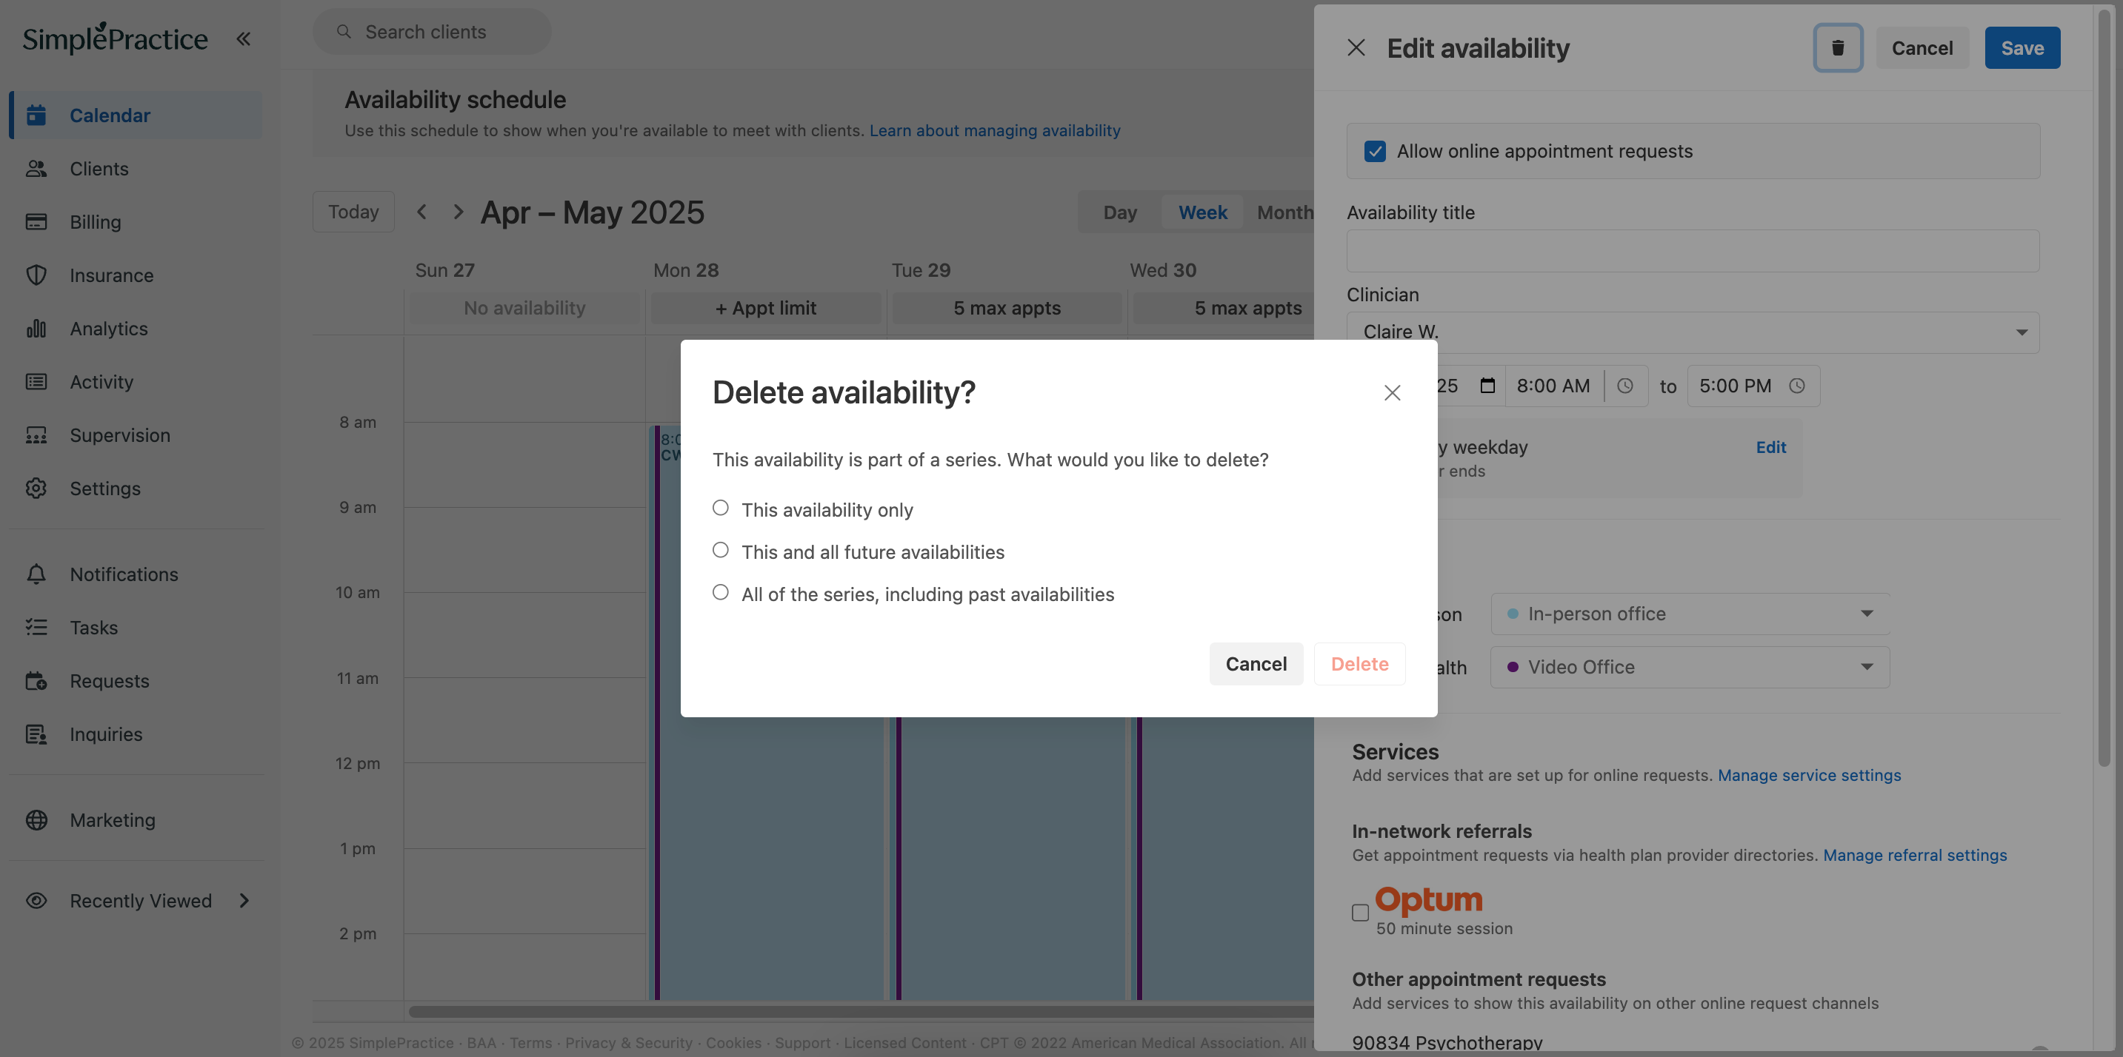2123x1057 pixels.
Task: Open the Analytics bar chart icon
Action: pos(36,328)
